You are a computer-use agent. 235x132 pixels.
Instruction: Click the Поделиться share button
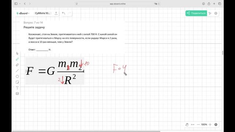[196, 13]
